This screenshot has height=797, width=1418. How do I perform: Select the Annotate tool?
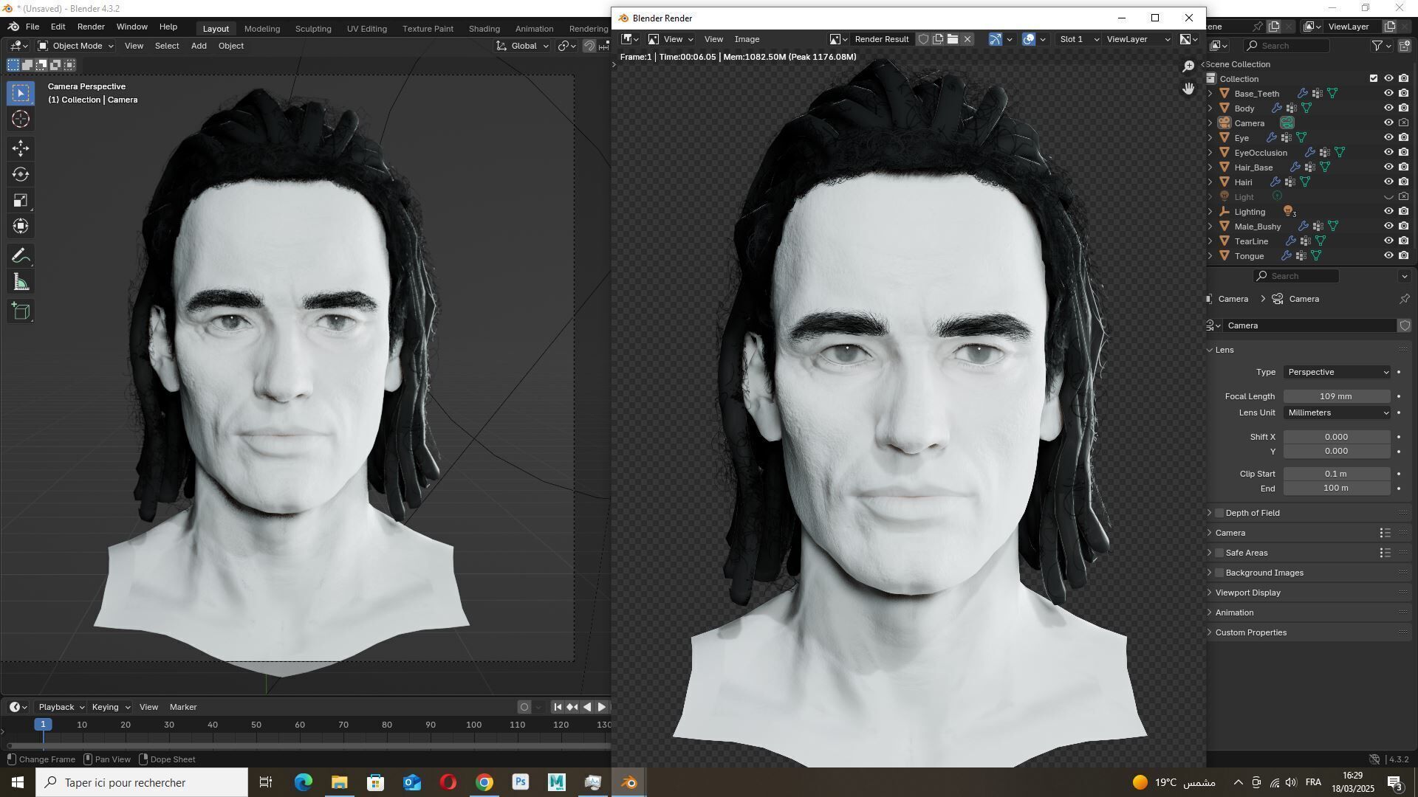click(21, 256)
